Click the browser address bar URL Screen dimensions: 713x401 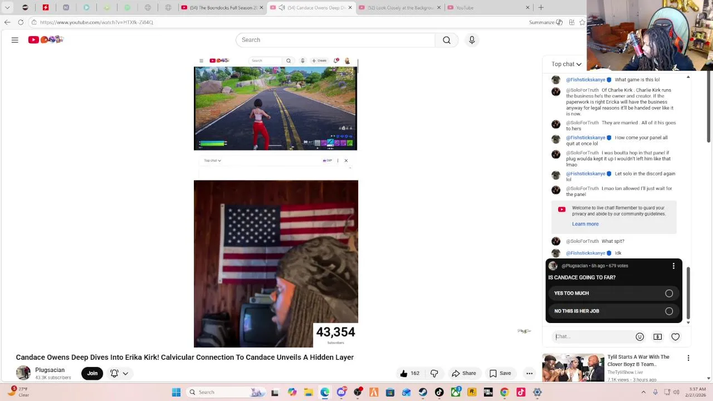coord(96,22)
